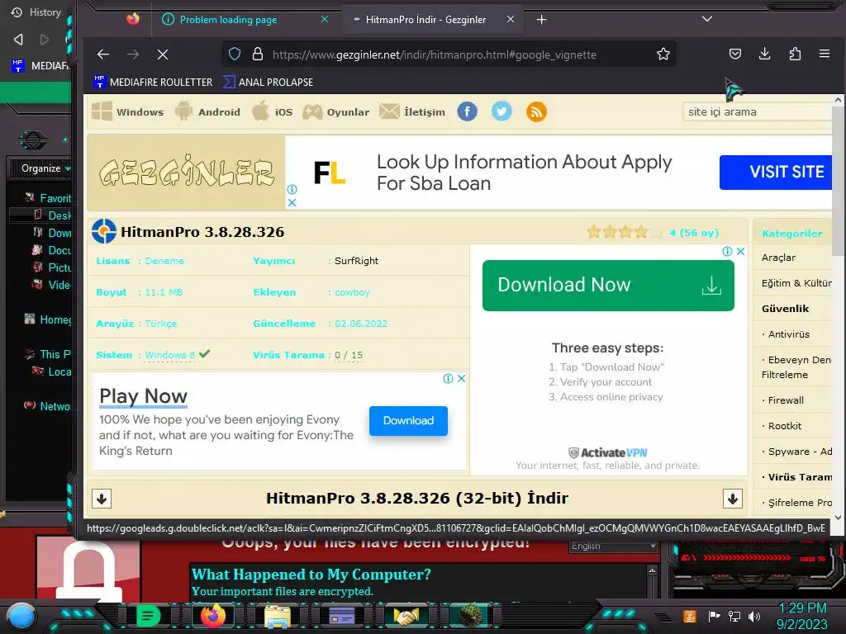Stop loading the page with X button

pos(163,54)
